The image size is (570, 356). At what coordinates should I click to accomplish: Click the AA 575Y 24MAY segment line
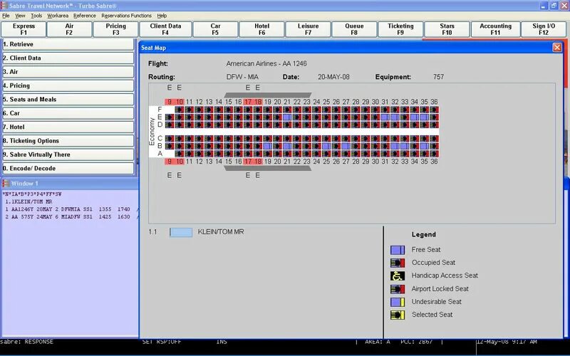click(x=69, y=217)
